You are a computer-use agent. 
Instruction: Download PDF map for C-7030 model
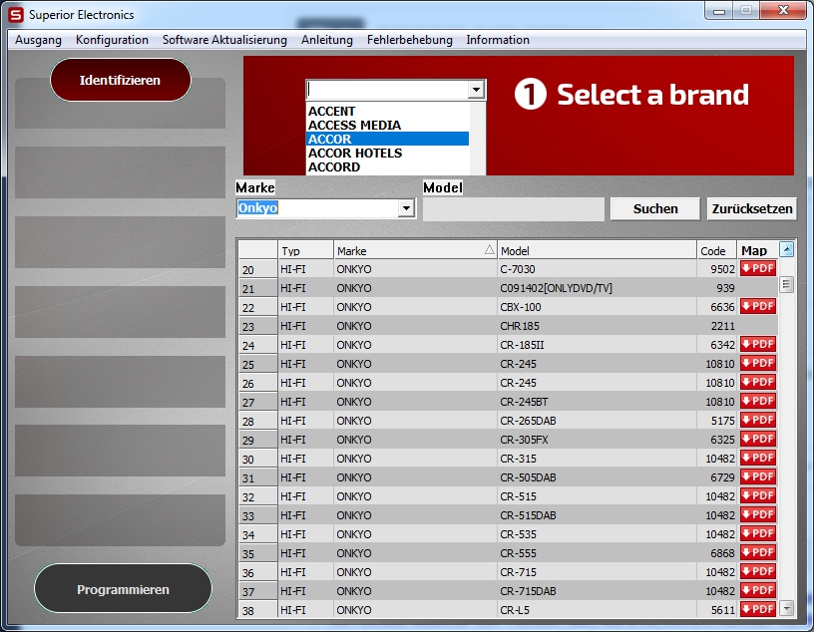pyautogui.click(x=757, y=268)
